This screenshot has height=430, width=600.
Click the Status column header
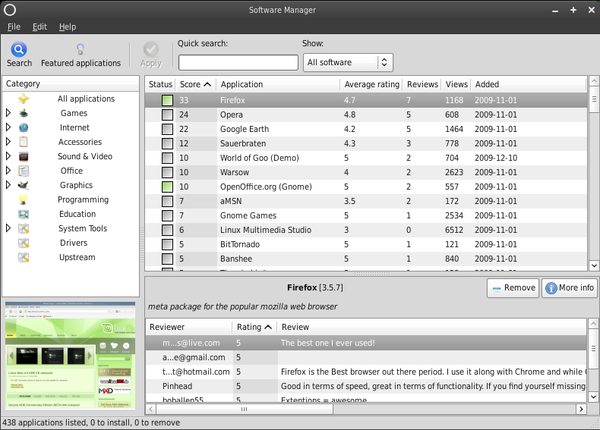160,84
